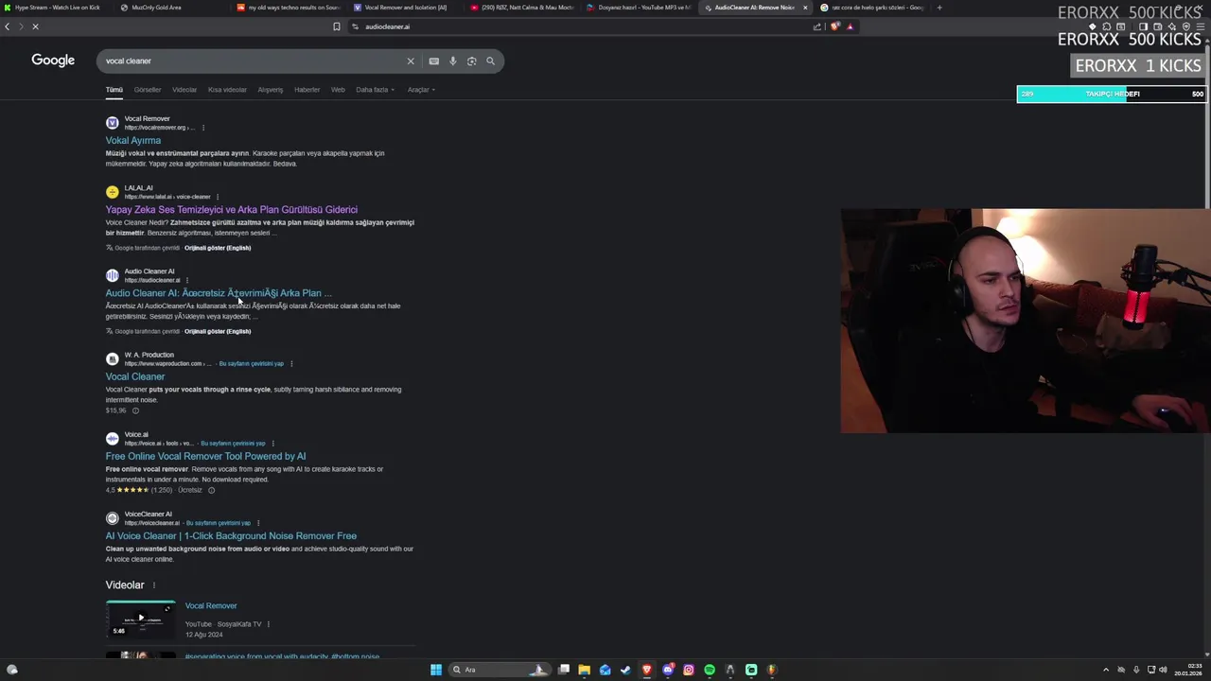
Task: Click Orijinali göster under LALAL.AI result
Action: point(218,248)
